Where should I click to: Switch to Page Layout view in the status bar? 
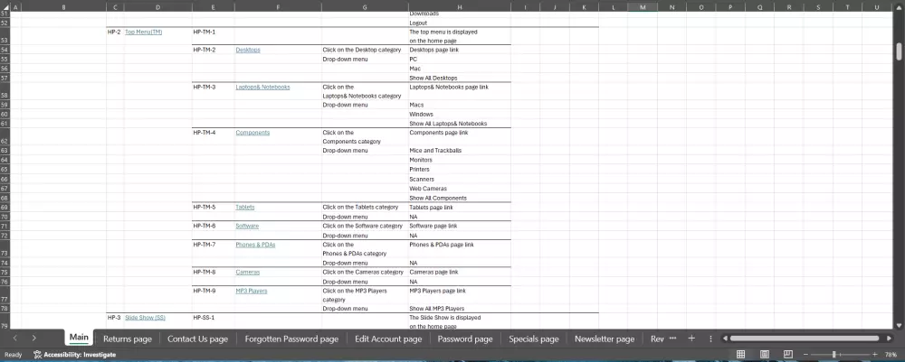pos(765,355)
